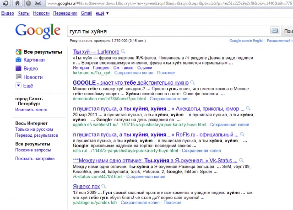Open the on-screen keyboard icon in search box
The width and height of the screenshot is (293, 210).
point(275,31)
